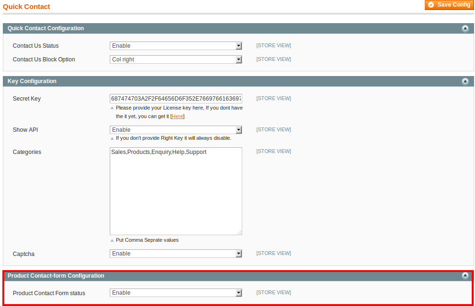The width and height of the screenshot is (475, 306).
Task: Click the Quick Contact page heading
Action: tap(26, 7)
